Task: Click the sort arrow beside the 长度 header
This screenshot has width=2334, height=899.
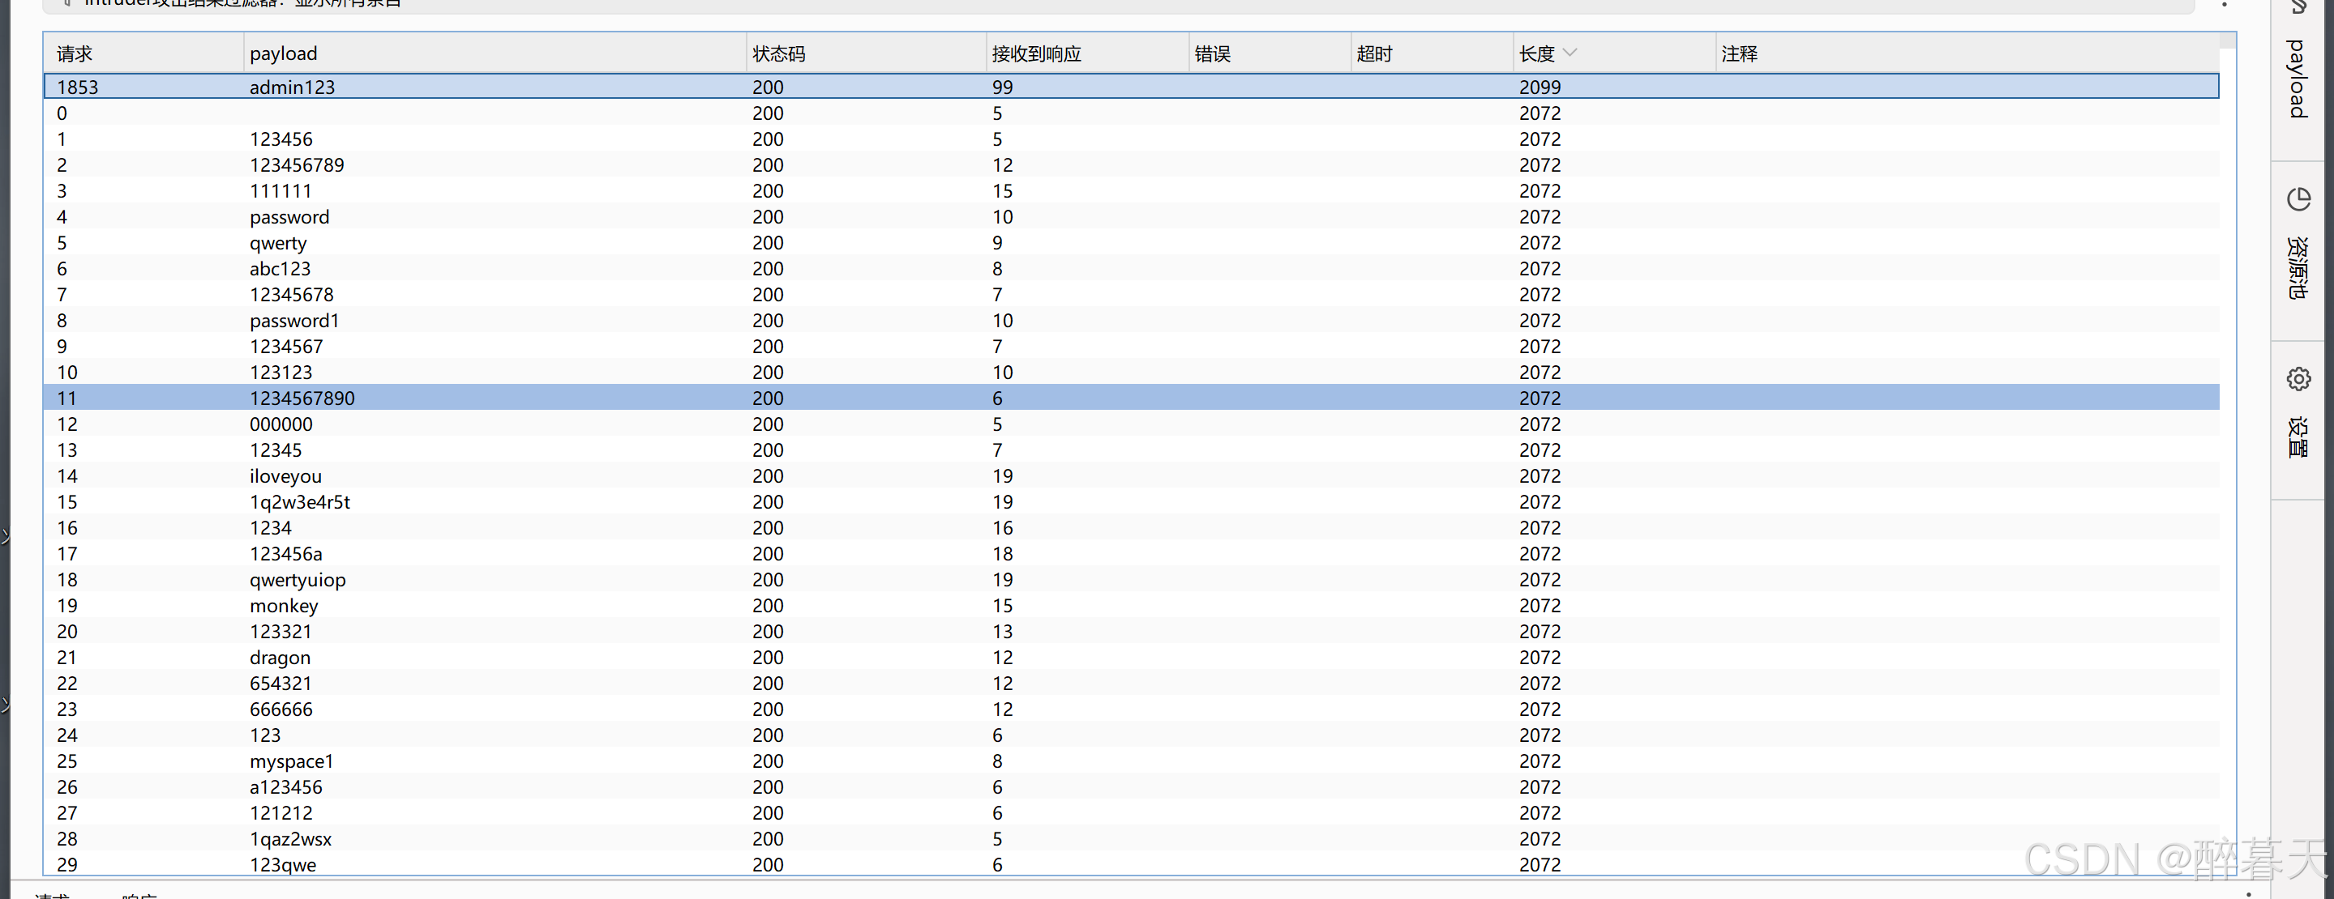Action: coord(1570,53)
